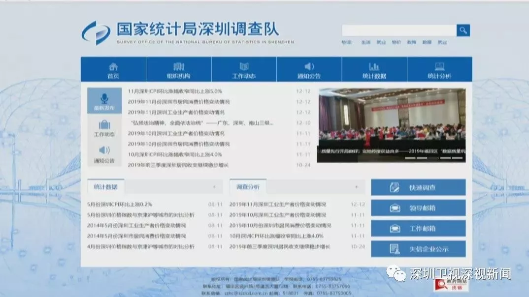Viewport: 529px width, 297px height.
Task: Click the laptop icon above 统计分析
Action: (x=439, y=66)
